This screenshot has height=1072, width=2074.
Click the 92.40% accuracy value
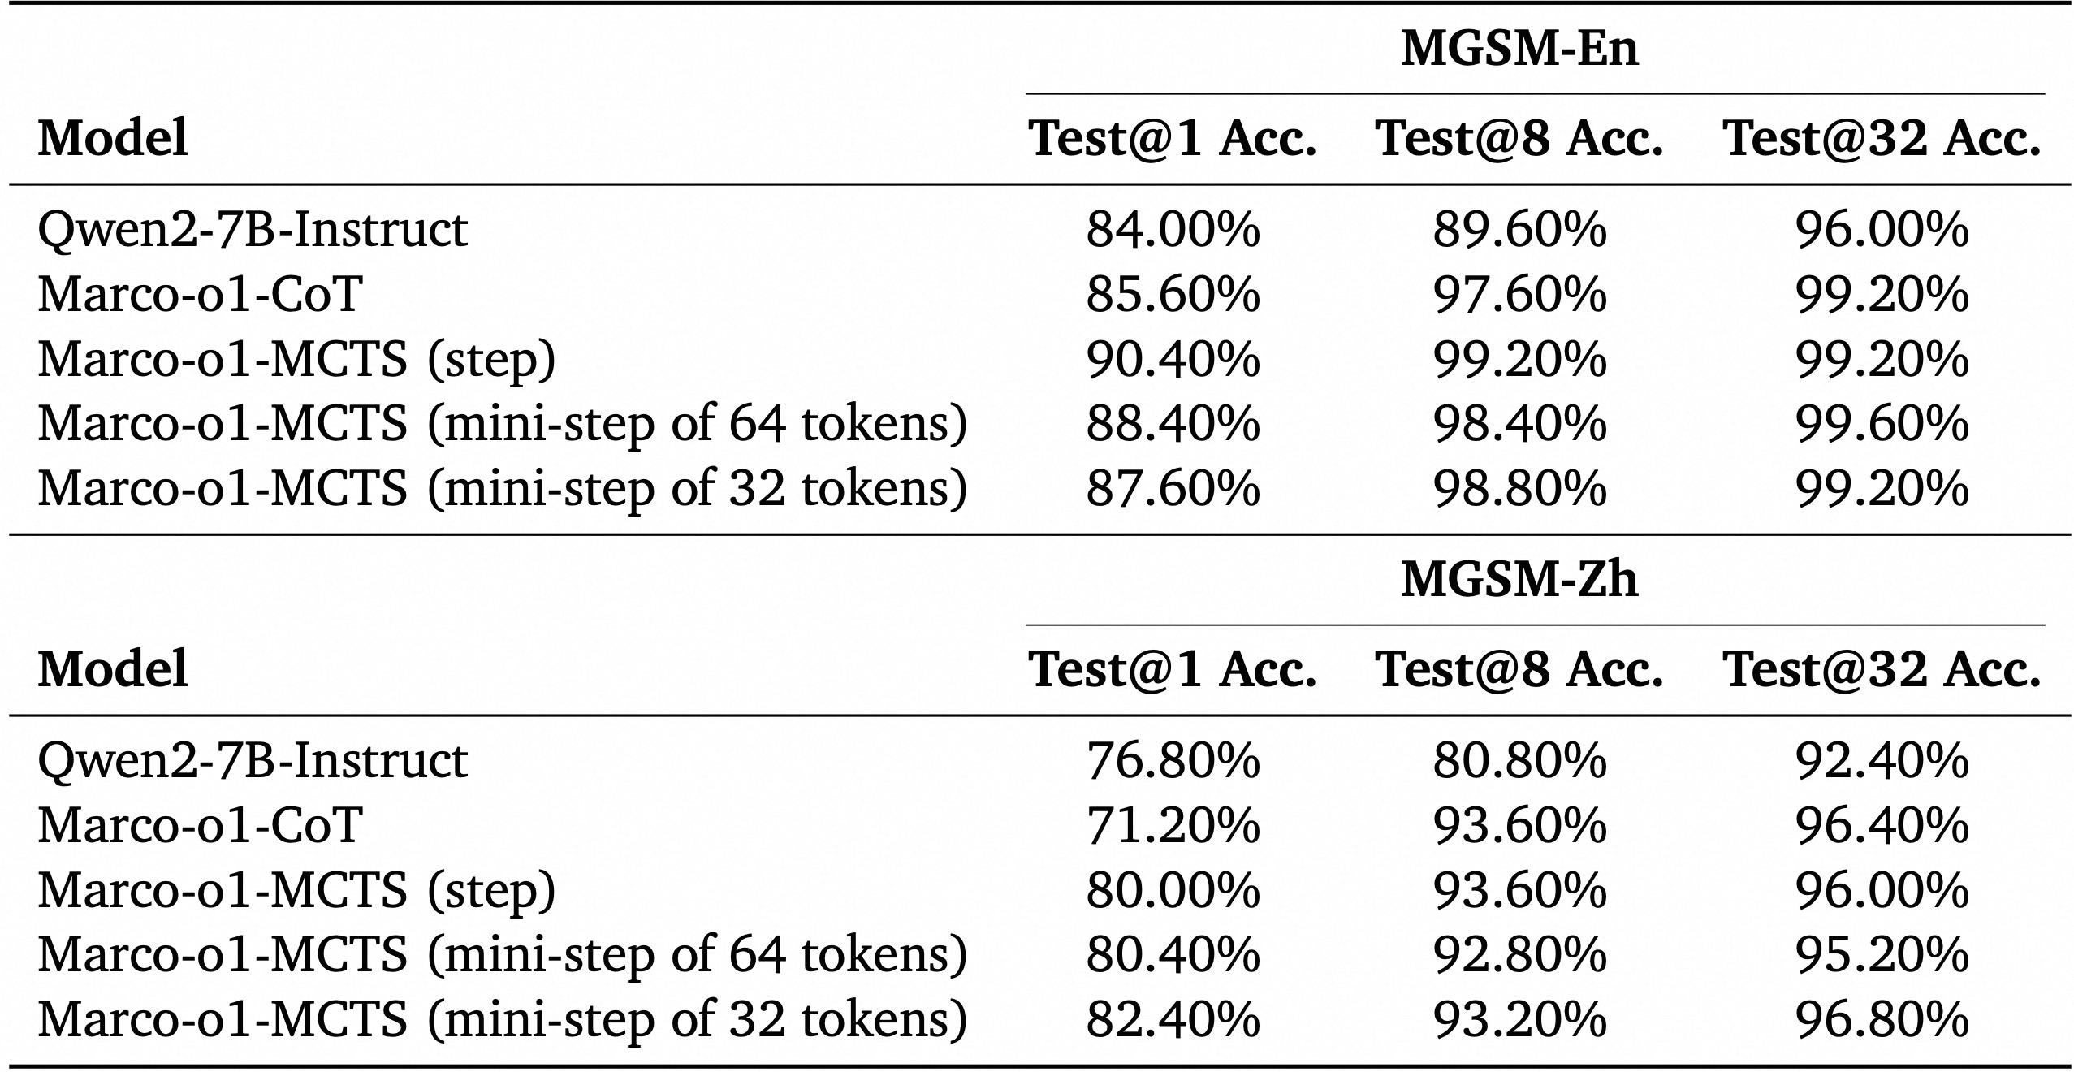tap(1882, 761)
